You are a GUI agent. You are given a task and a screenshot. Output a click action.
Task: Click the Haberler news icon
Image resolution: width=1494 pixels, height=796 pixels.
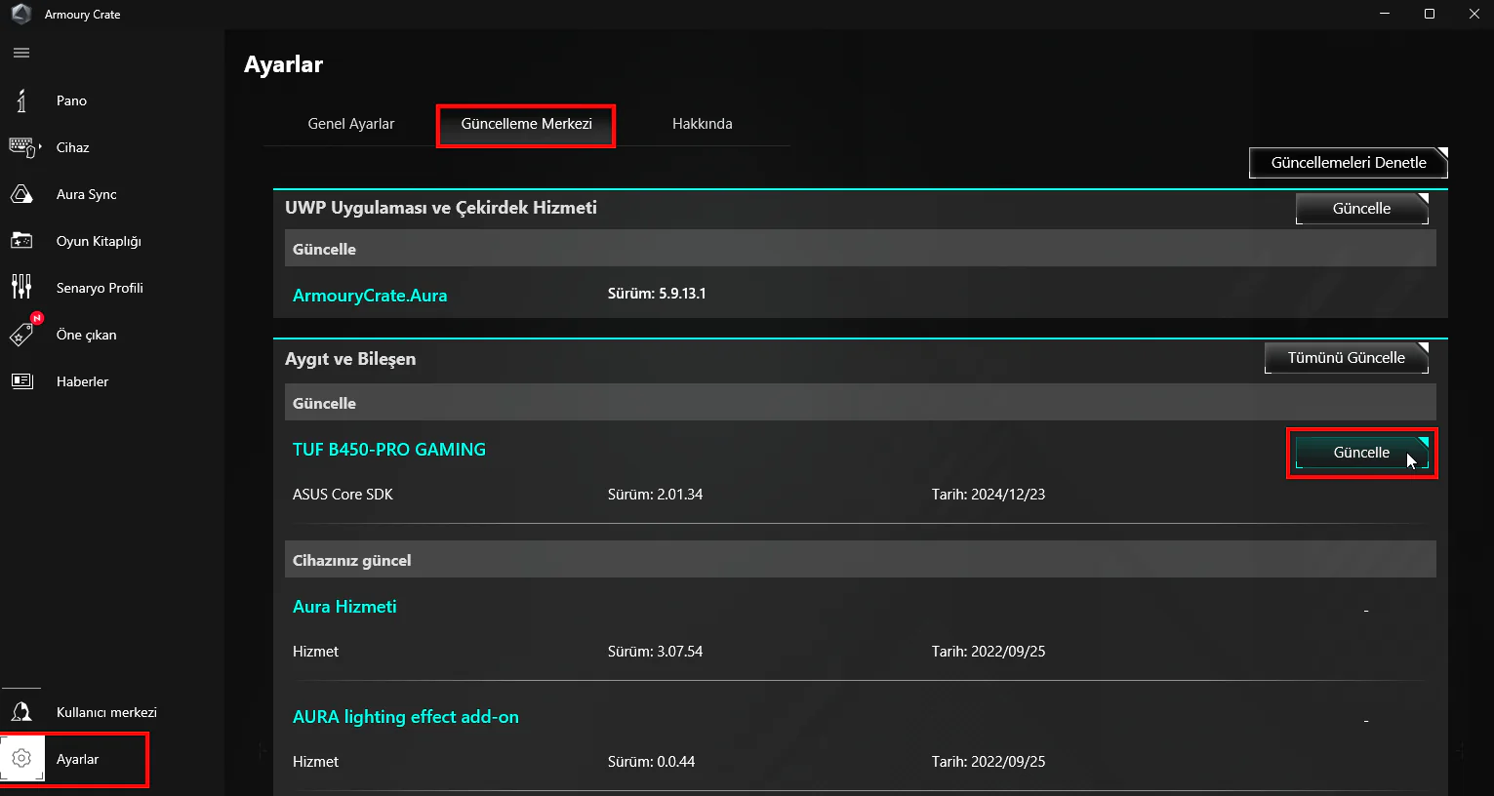tap(21, 381)
